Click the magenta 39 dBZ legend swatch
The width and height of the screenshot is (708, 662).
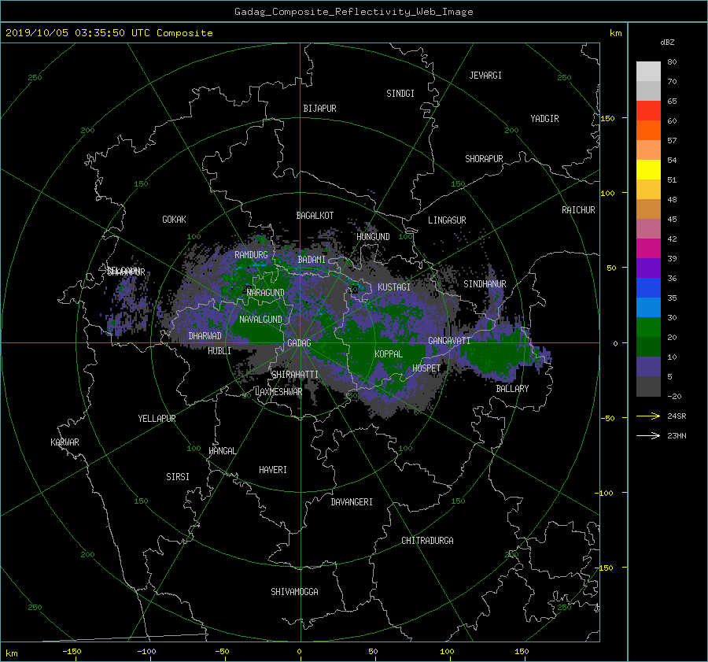(x=648, y=248)
